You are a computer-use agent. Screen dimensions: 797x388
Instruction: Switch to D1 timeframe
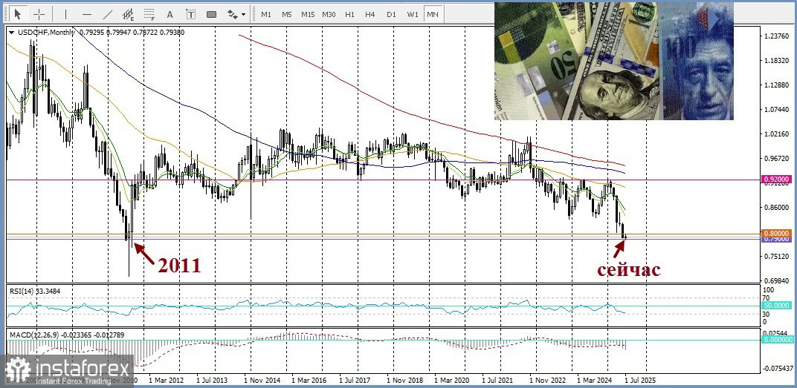[x=391, y=14]
